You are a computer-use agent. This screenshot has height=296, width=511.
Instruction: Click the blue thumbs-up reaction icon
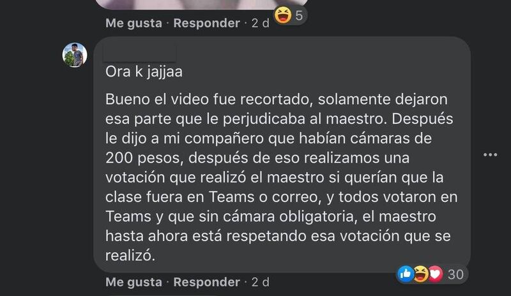[405, 274]
